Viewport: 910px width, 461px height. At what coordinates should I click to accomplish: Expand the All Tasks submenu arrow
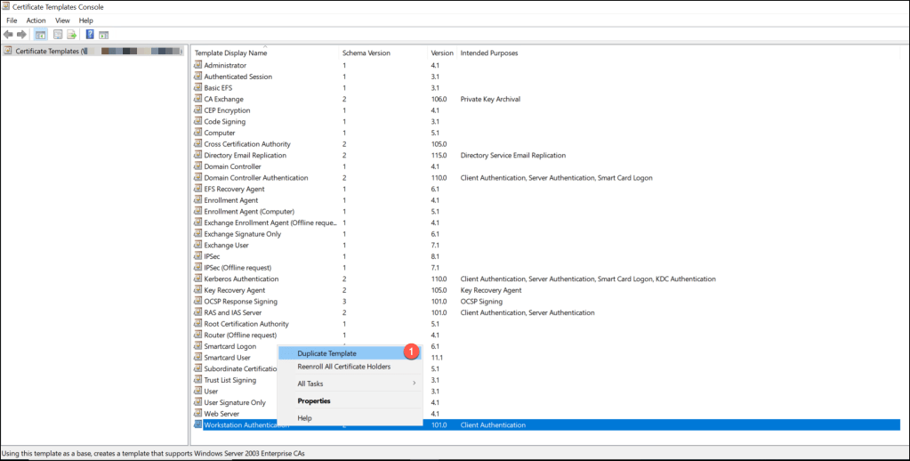(415, 384)
